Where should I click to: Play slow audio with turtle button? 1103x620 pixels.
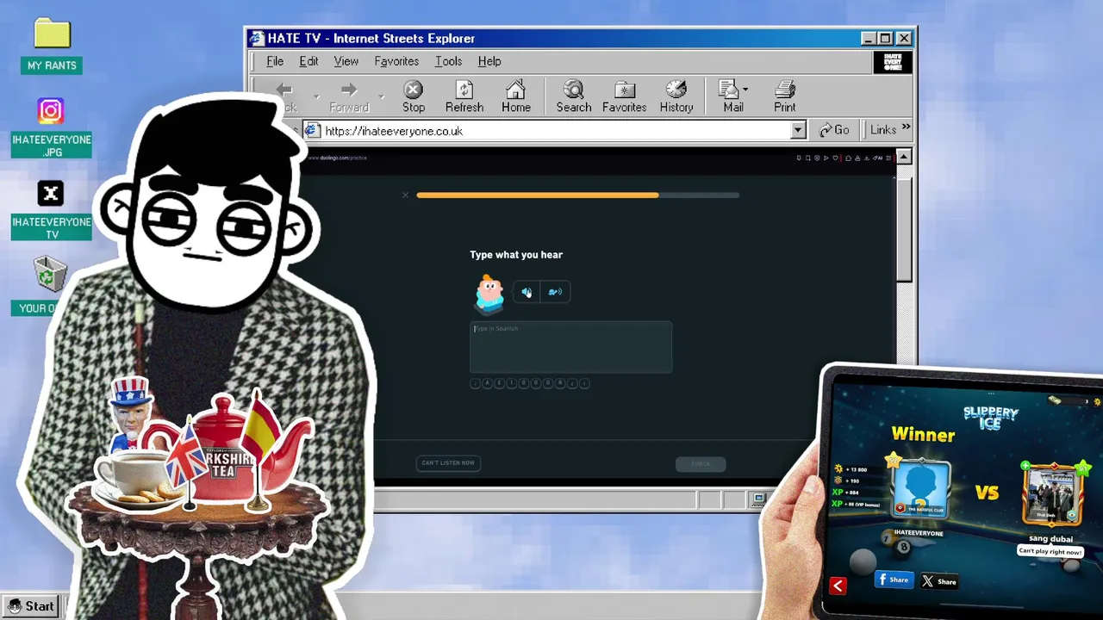[x=555, y=292]
